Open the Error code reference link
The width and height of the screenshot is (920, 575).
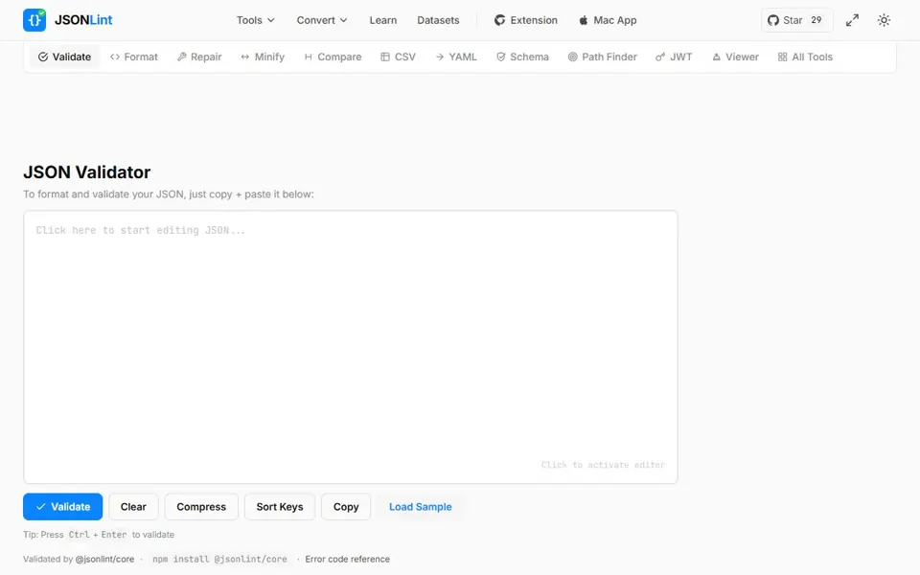[x=347, y=559]
